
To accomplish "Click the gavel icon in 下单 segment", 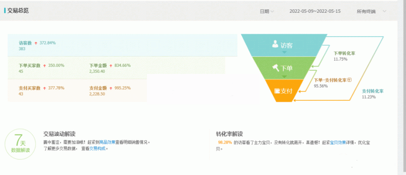I will pyautogui.click(x=275, y=68).
